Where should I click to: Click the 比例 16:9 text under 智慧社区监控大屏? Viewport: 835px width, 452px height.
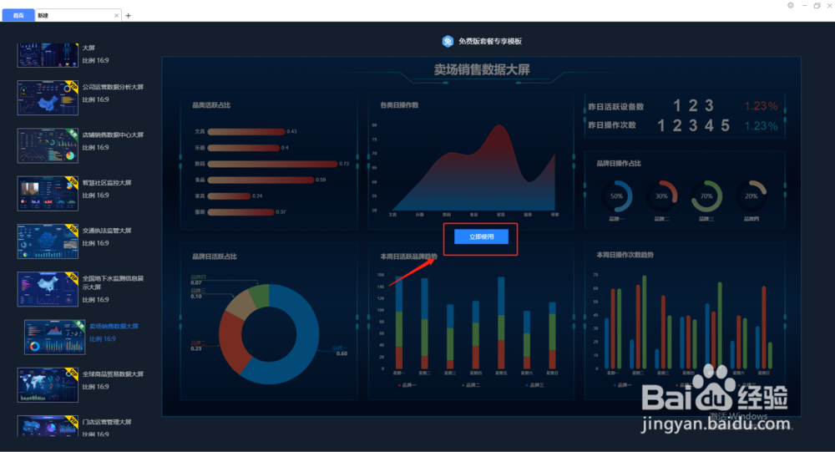[x=96, y=196]
